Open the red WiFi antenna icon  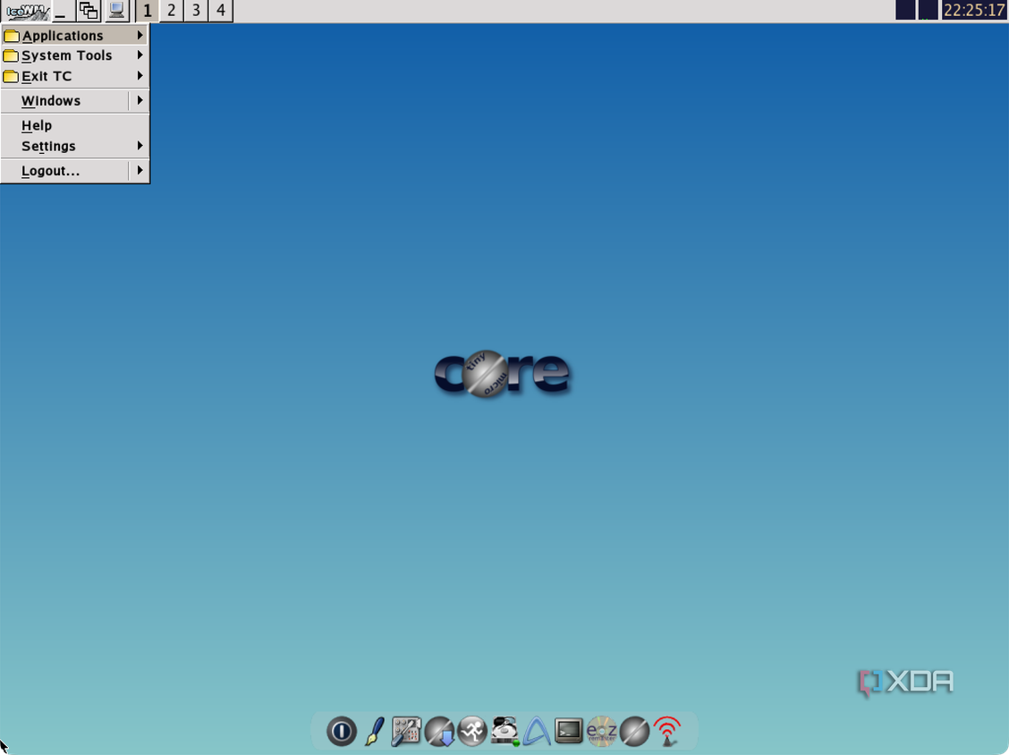tap(667, 731)
